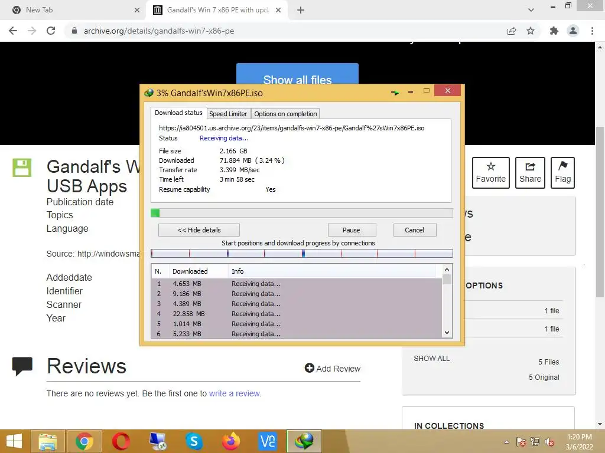Close the New Tab tab
Image resolution: width=605 pixels, height=453 pixels.
click(137, 10)
